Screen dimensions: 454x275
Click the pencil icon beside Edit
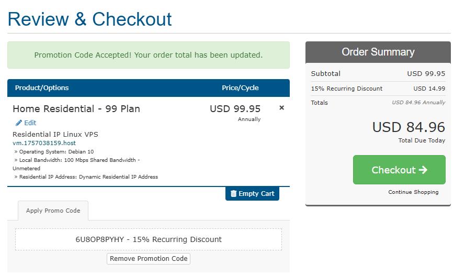pyautogui.click(x=19, y=123)
